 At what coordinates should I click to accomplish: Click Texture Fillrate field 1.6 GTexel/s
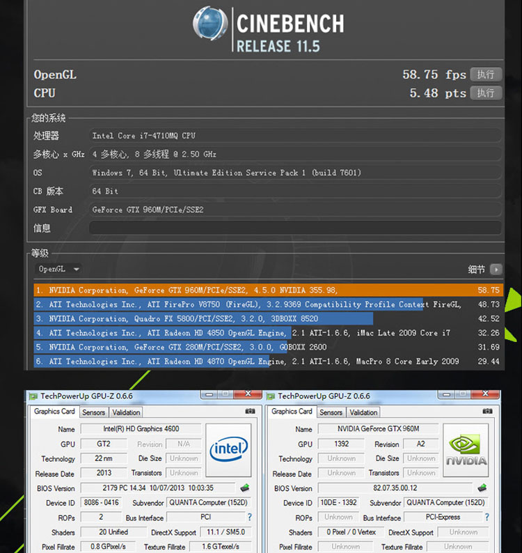[221, 547]
